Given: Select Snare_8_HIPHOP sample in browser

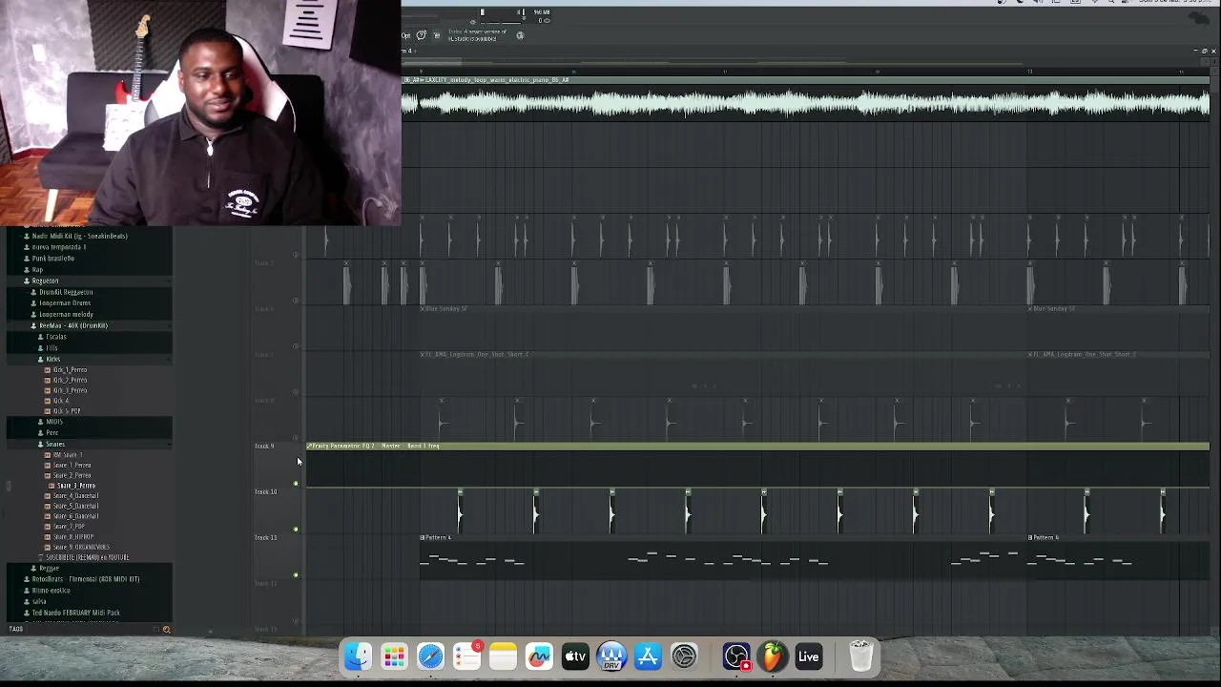Looking at the screenshot, I should (73, 537).
